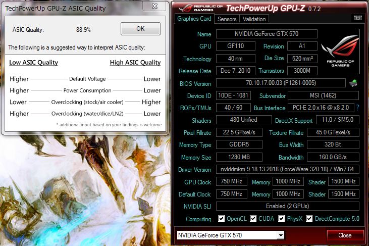
Task: Click the Technology field 40 nm
Action: coord(236,59)
